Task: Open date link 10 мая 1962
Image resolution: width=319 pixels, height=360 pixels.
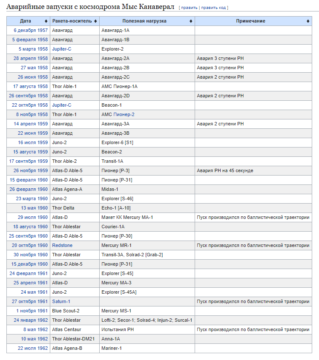Action: tap(34, 339)
